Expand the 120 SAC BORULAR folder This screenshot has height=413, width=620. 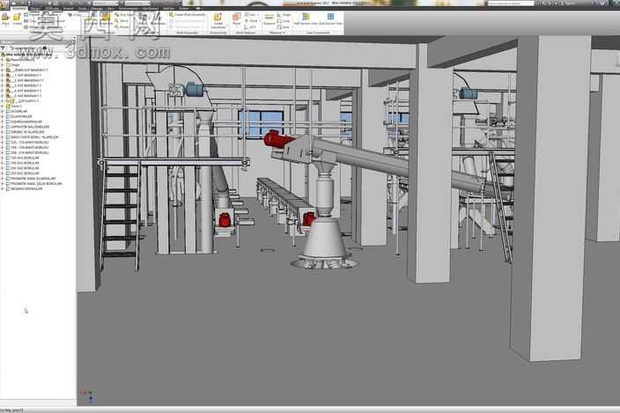click(3, 158)
